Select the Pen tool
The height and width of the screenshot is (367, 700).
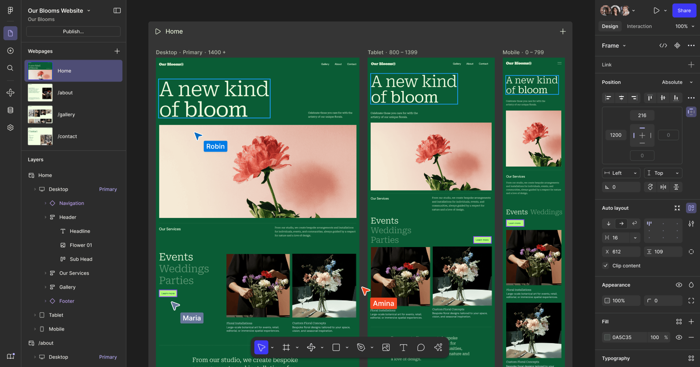(361, 347)
